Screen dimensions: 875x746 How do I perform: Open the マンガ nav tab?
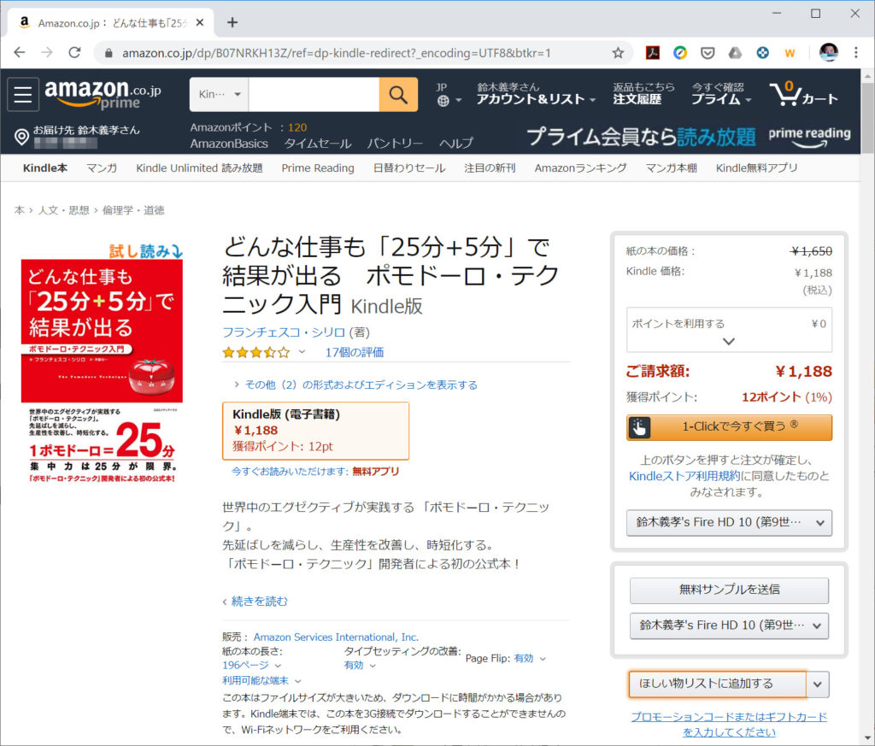pos(102,168)
